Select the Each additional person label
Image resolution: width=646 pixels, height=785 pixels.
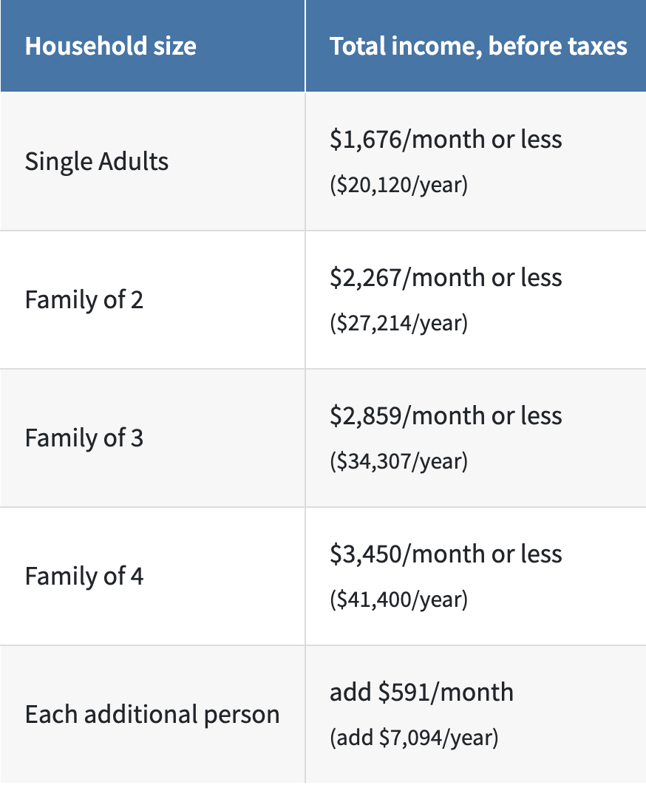152,715
